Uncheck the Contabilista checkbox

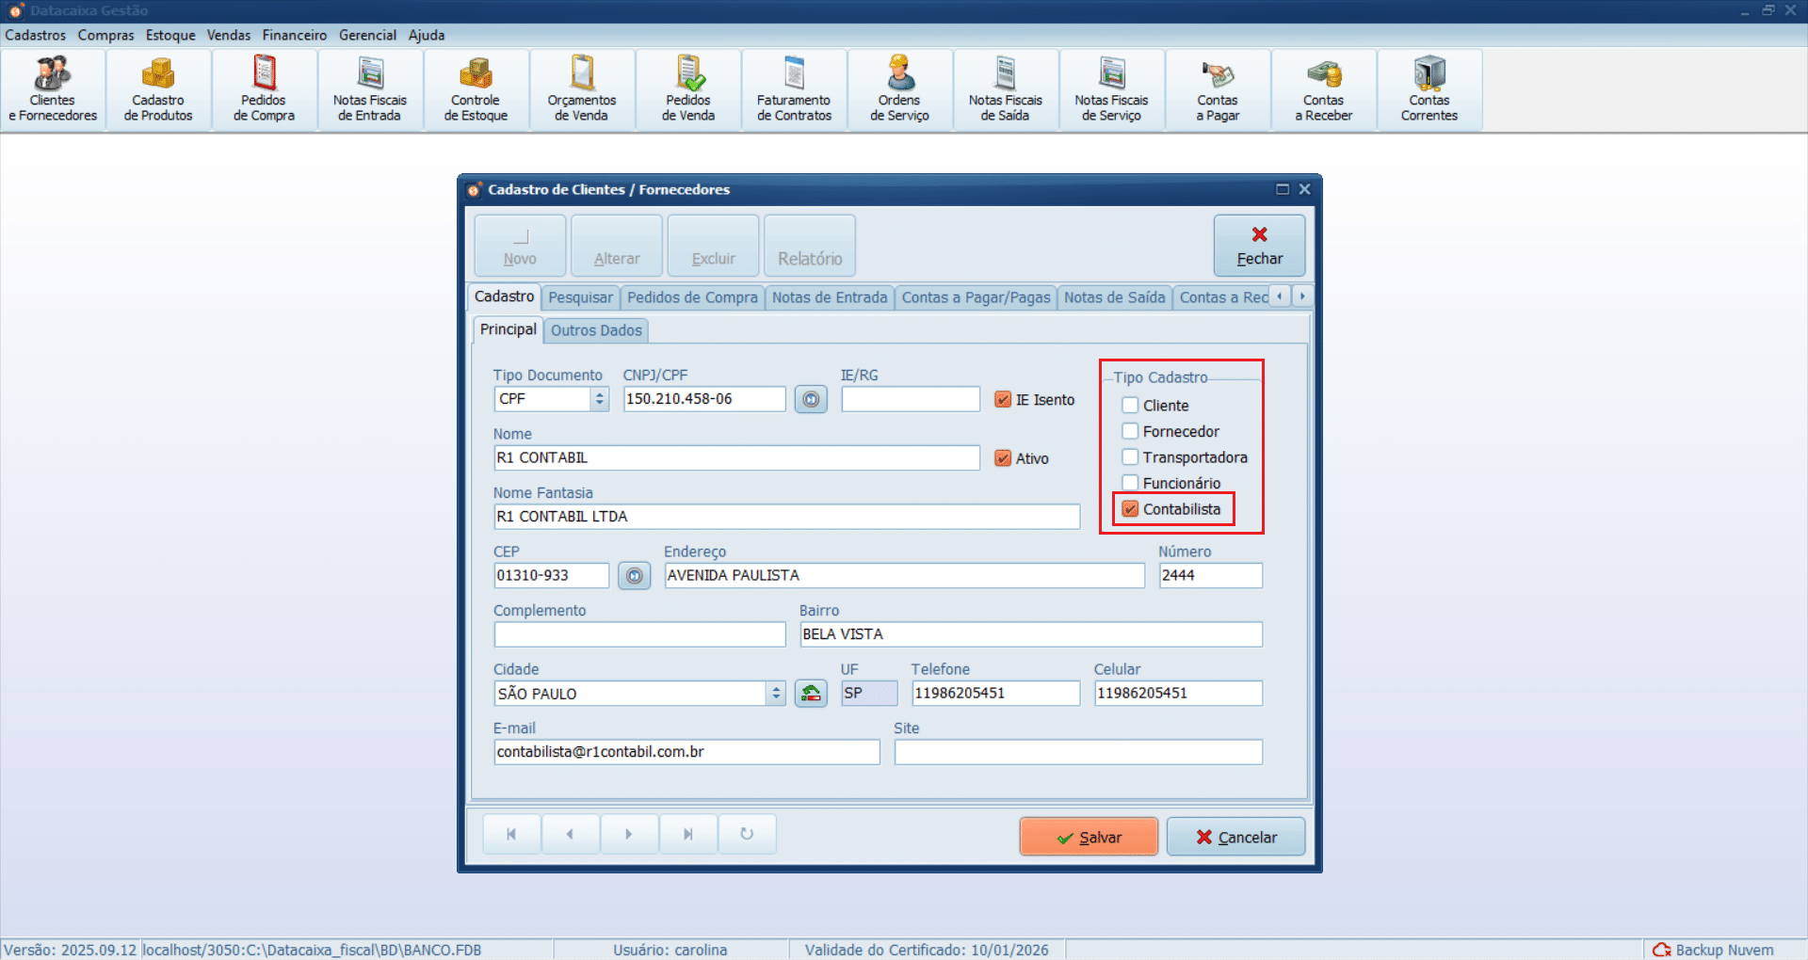(x=1131, y=509)
